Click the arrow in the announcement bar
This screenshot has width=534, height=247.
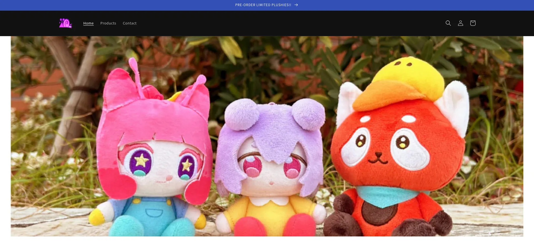pos(296,5)
